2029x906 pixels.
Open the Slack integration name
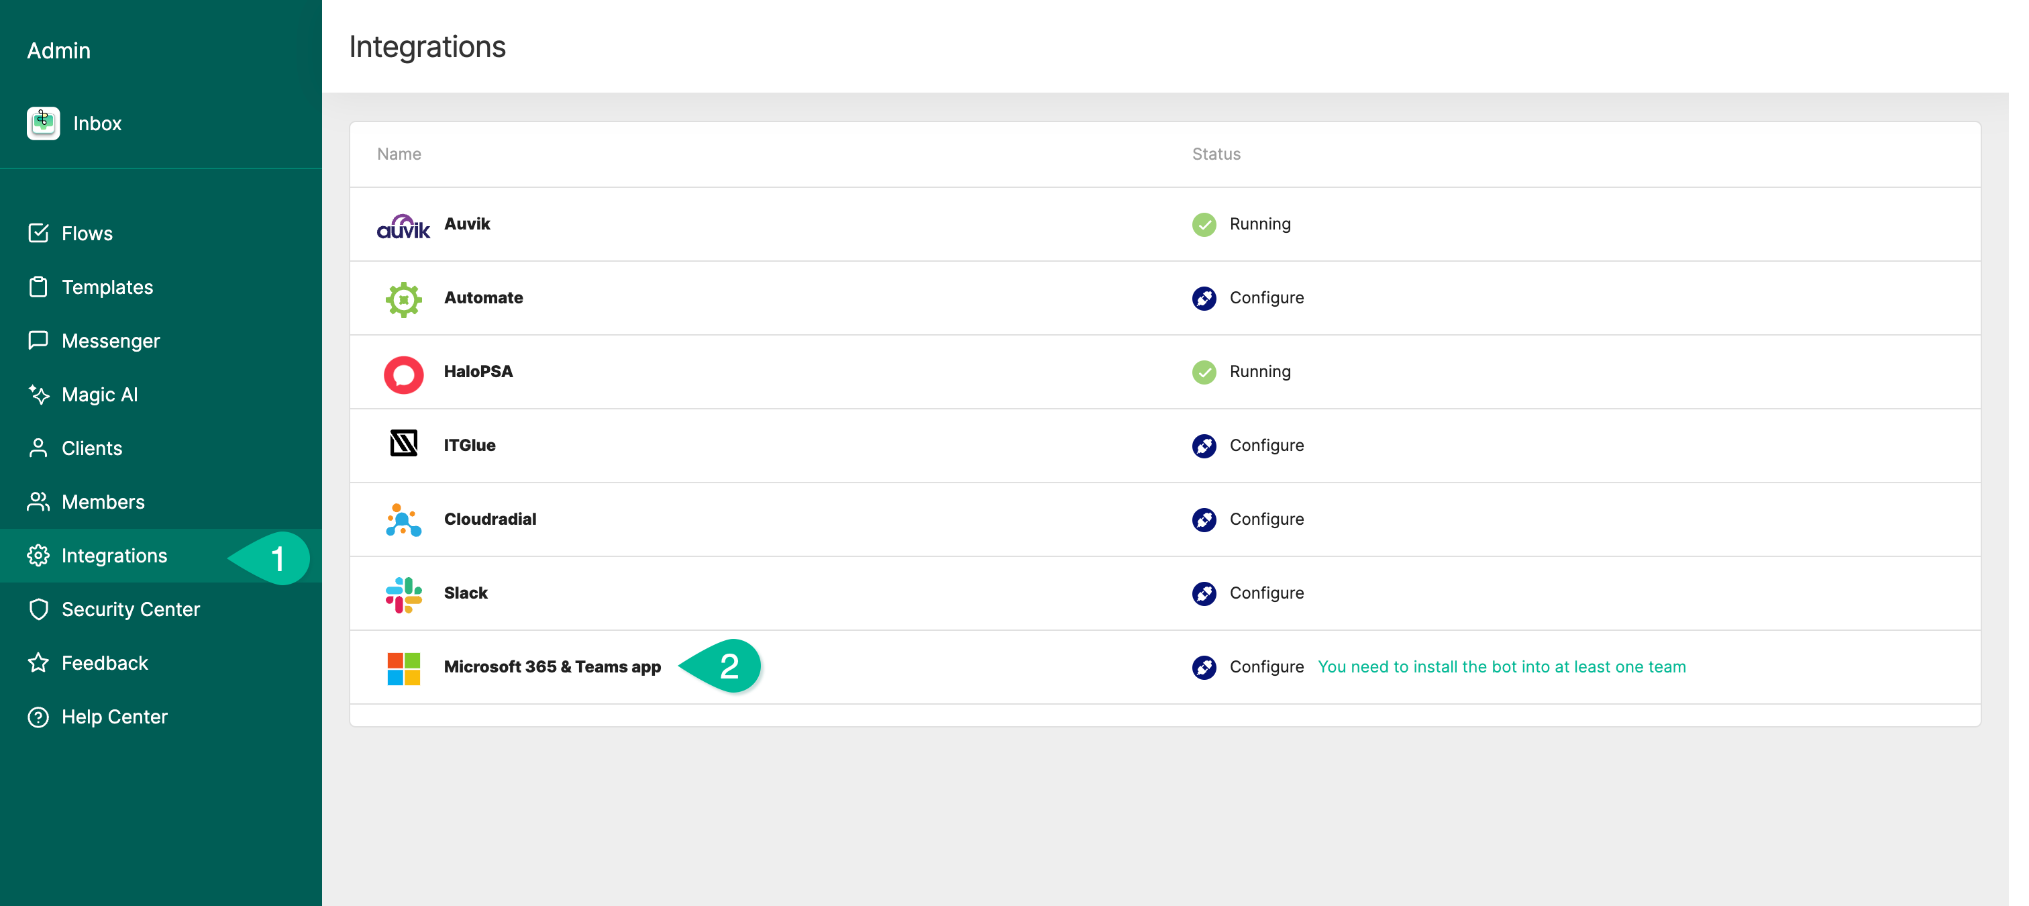coord(466,593)
